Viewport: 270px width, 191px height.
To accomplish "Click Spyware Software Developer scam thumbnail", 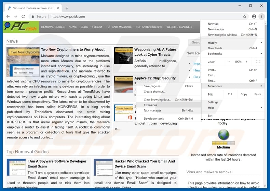I will [16, 167].
